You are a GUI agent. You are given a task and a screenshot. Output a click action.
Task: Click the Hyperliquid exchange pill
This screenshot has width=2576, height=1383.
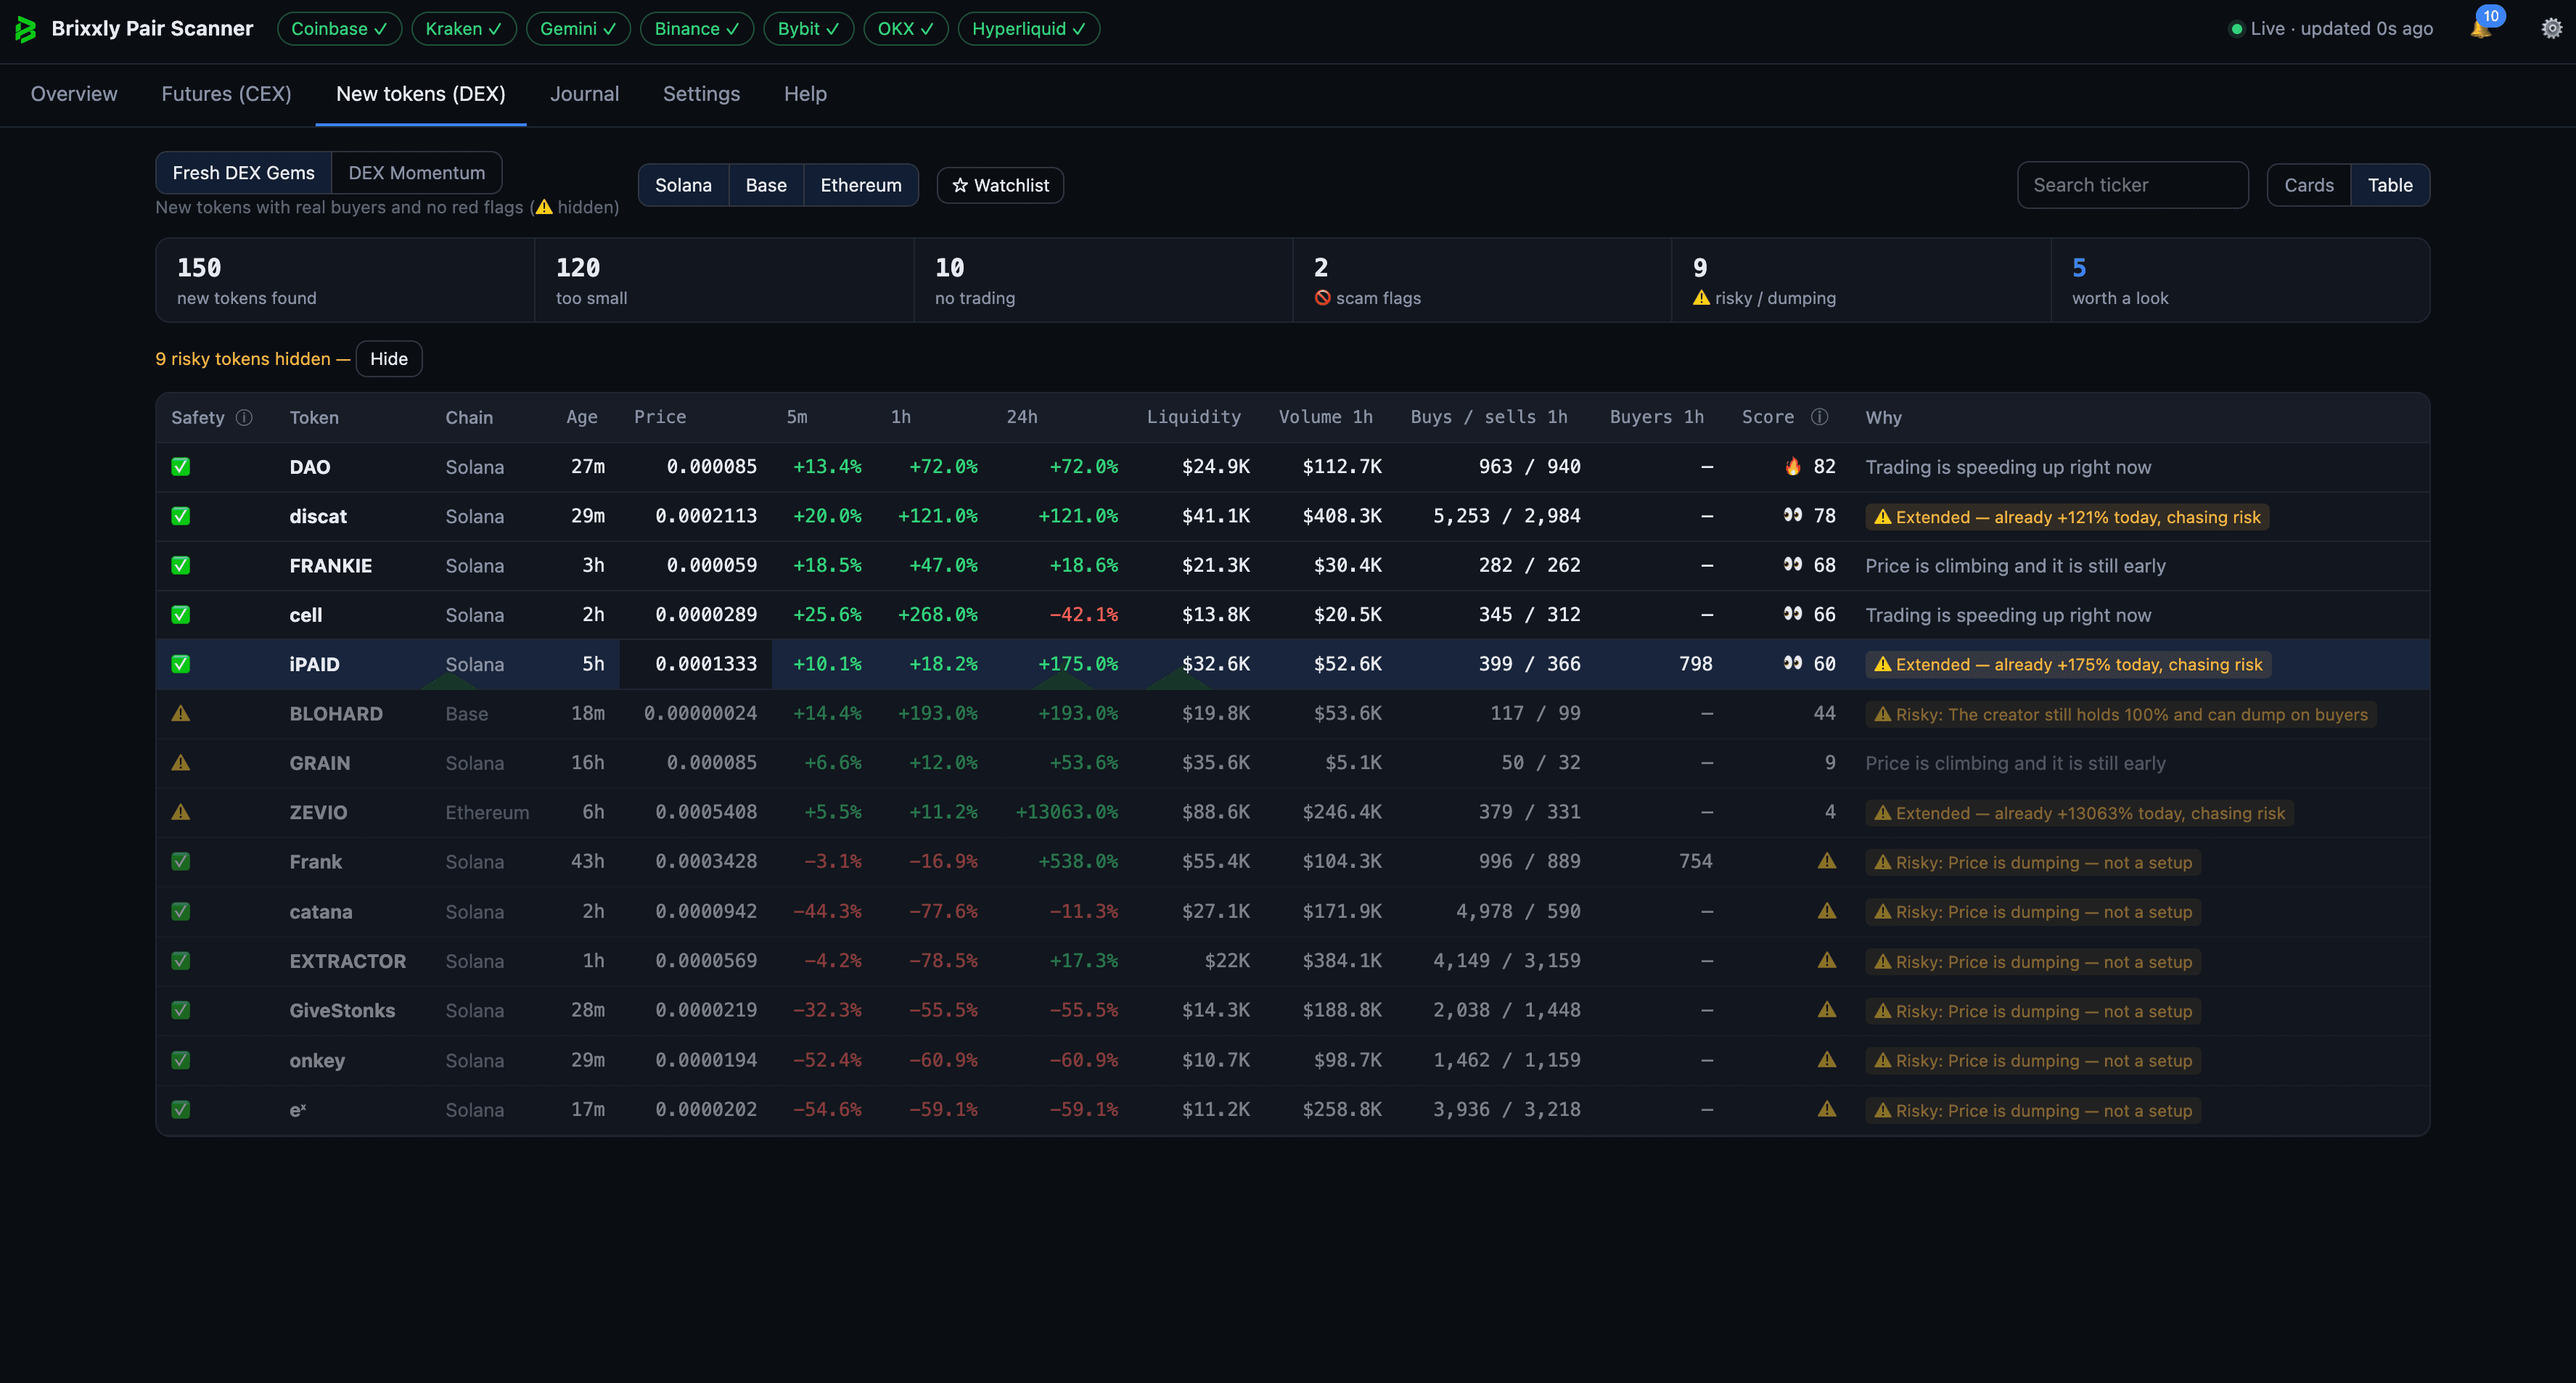click(1029, 29)
